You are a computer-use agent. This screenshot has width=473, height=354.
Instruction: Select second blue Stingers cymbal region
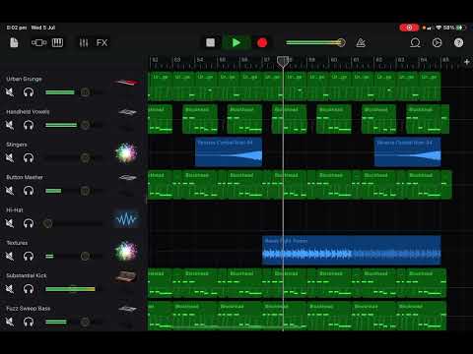point(408,151)
